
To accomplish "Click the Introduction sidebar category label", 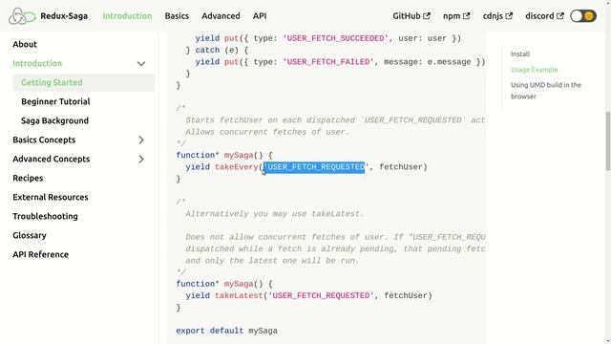I will (37, 63).
